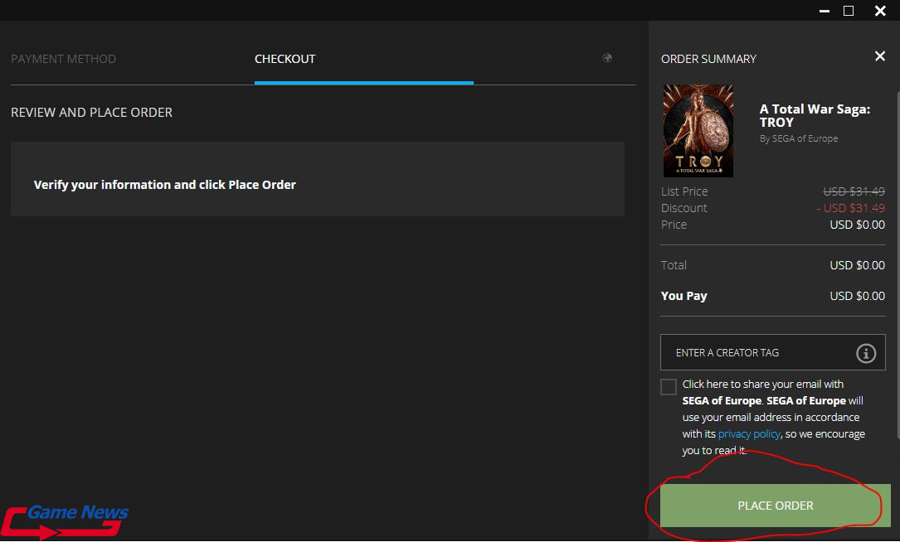Click the Review and Place Order heading
Image resolution: width=900 pixels, height=542 pixels.
pos(91,113)
